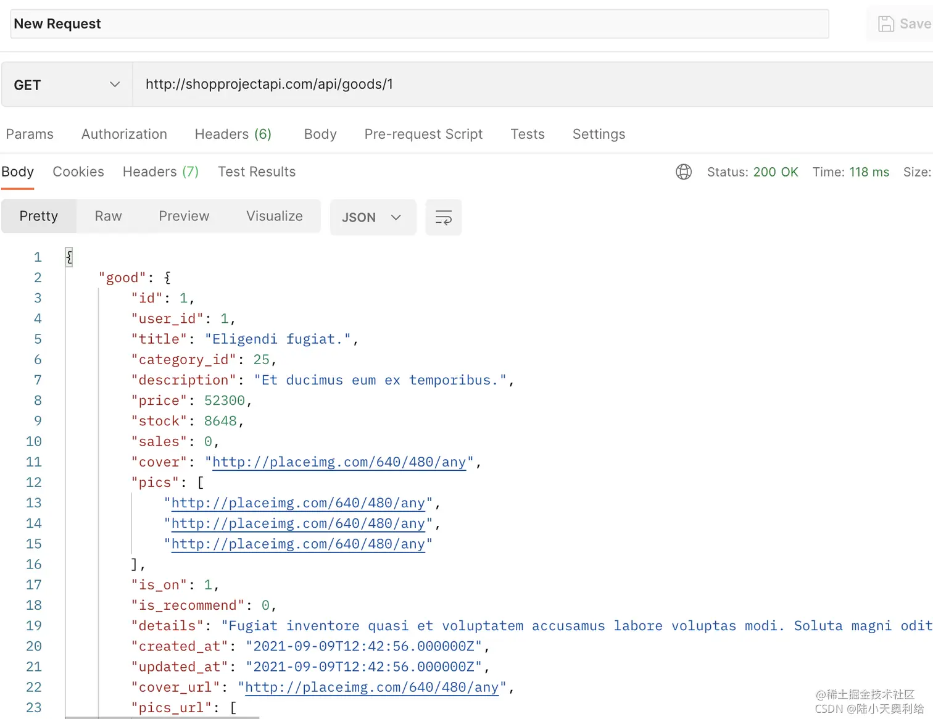933x719 pixels.
Task: Switch to Preview view
Action: click(x=184, y=216)
